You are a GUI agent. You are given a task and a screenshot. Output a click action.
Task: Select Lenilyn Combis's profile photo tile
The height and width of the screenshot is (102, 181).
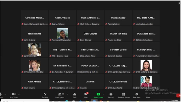point(35,50)
